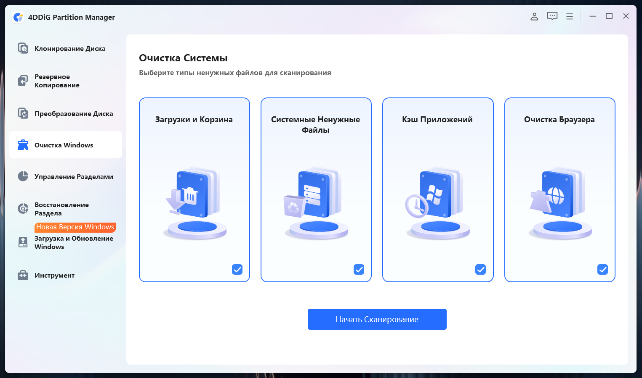Click the Преобразование Диска sidebar icon
The image size is (642, 378).
coord(23,113)
